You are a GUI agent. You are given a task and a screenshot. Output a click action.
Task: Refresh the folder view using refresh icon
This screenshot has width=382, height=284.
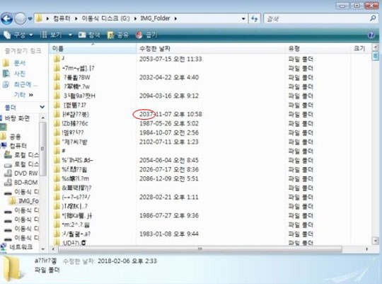(255, 18)
